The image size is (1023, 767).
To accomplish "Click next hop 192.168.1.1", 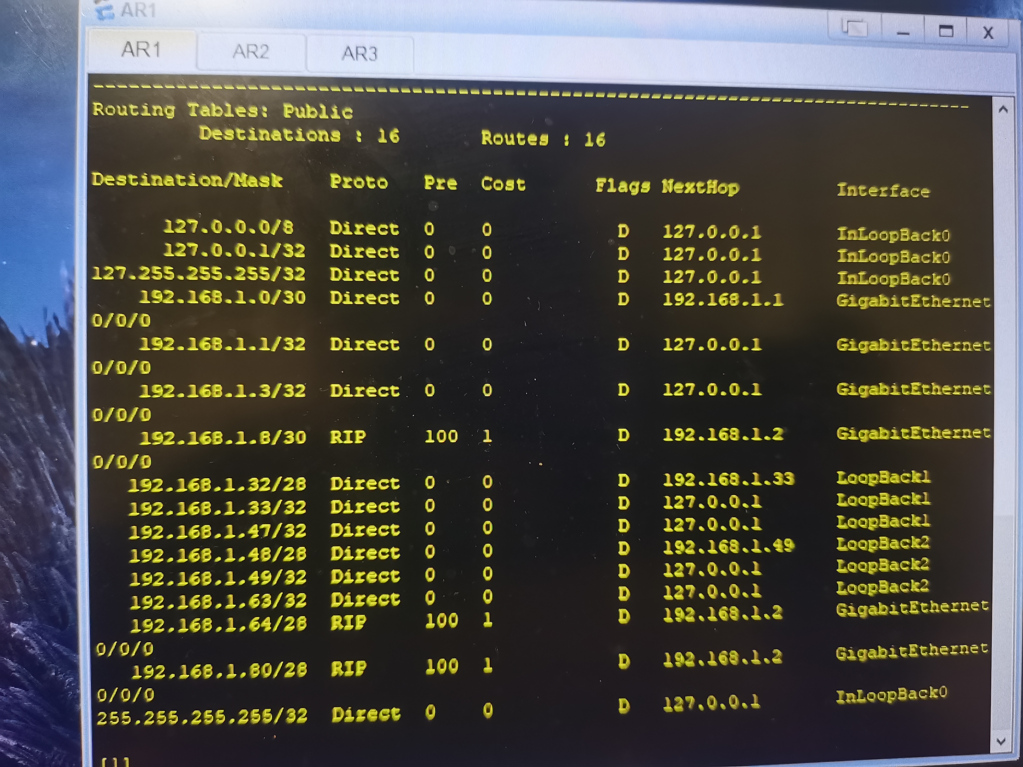I will (x=723, y=300).
